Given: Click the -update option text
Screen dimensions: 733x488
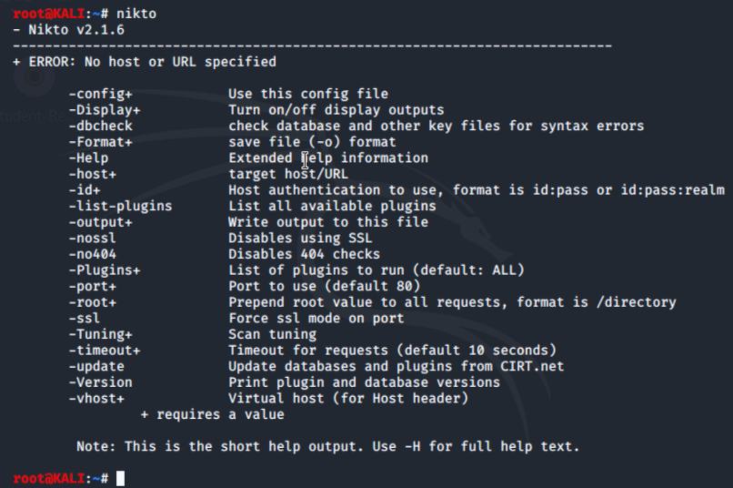Looking at the screenshot, I should pos(96,366).
